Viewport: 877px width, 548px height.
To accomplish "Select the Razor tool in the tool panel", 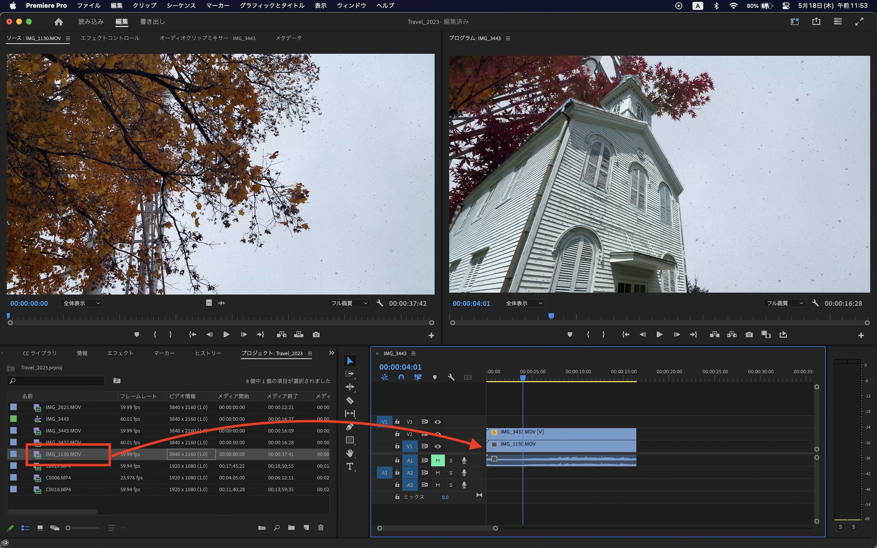I will [349, 400].
